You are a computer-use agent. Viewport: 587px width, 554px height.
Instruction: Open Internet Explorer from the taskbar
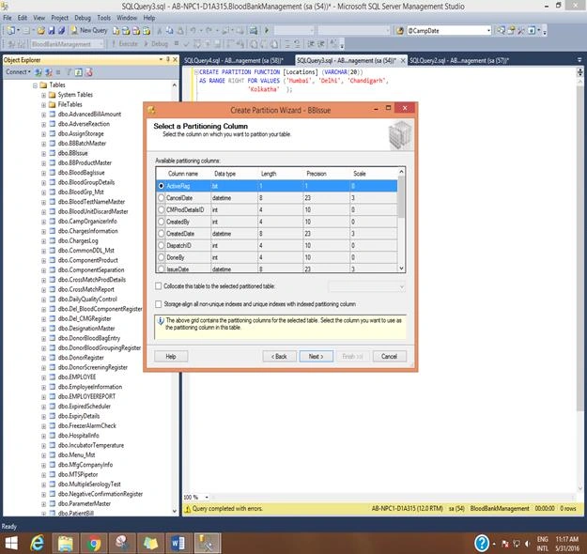pyautogui.click(x=37, y=543)
